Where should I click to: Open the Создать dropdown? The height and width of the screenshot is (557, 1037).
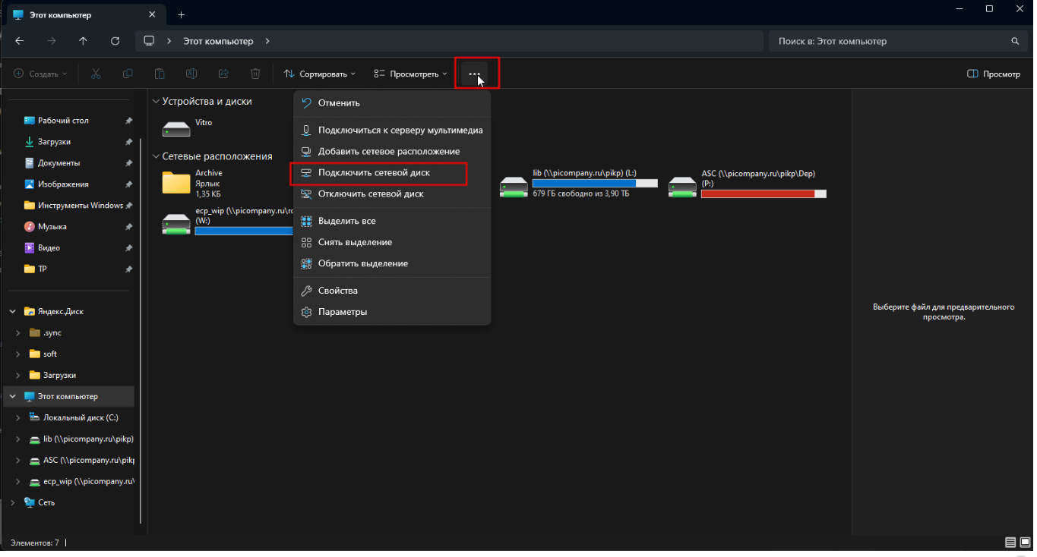pos(40,74)
